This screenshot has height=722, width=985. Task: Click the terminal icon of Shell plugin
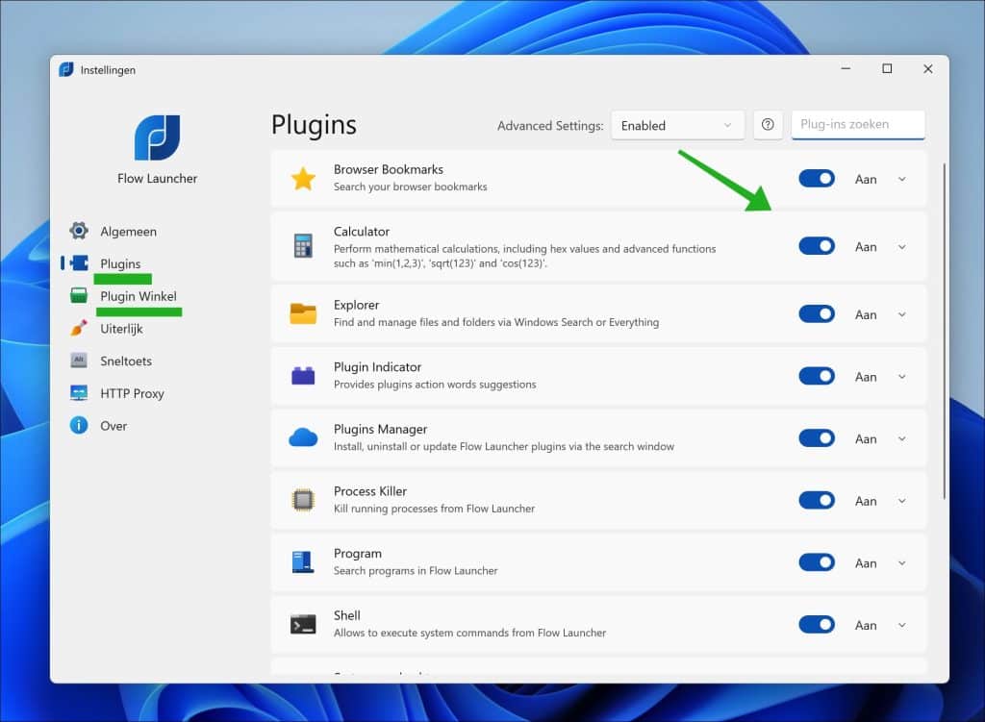303,624
